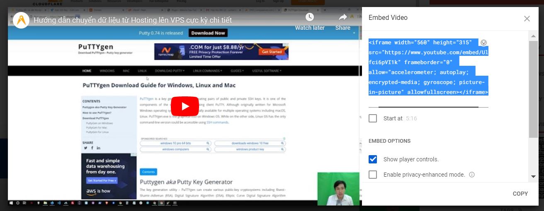Click the COPY button
The image size is (544, 211).
520,194
